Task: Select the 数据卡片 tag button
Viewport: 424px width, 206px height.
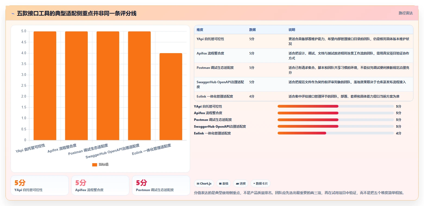Action: (260, 184)
